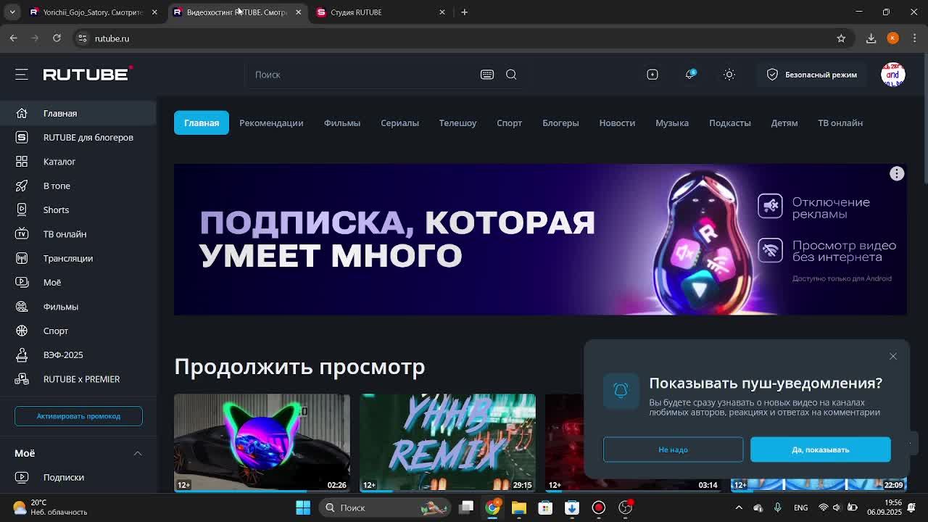Screen dimensions: 928x522
Task: Select the Фильмы category tab
Action: coord(342,123)
